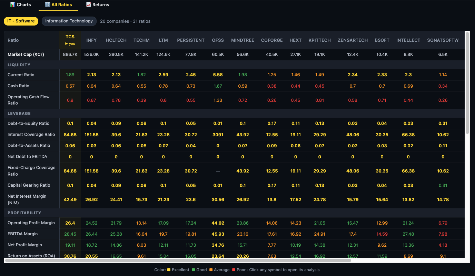Image resolution: width=475 pixels, height=276 pixels.
Task: Open MINDTREE's company analysis
Action: [x=243, y=40]
